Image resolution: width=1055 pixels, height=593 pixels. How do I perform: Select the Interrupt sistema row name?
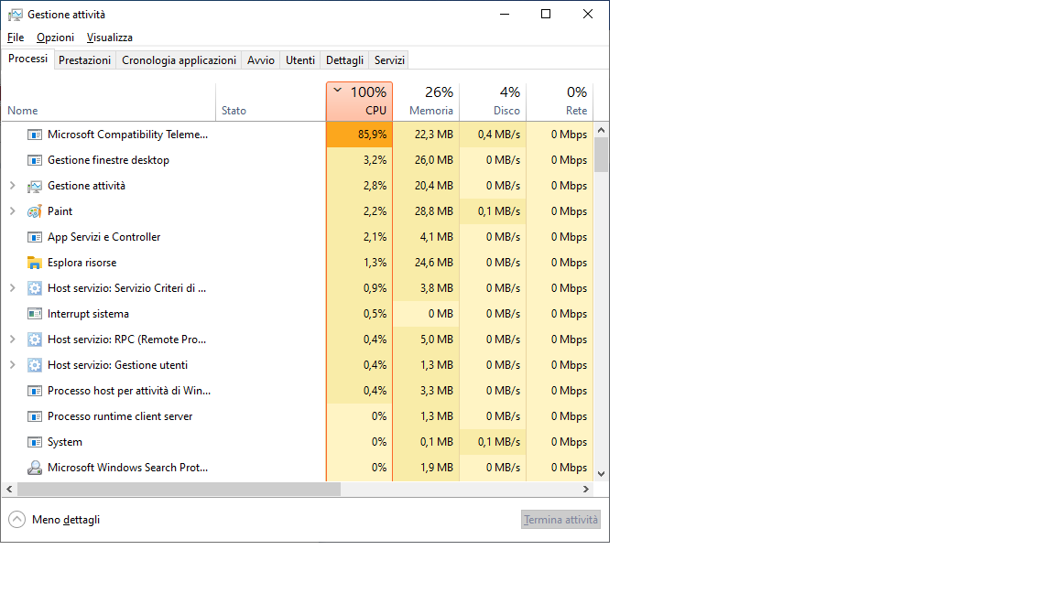[88, 313]
